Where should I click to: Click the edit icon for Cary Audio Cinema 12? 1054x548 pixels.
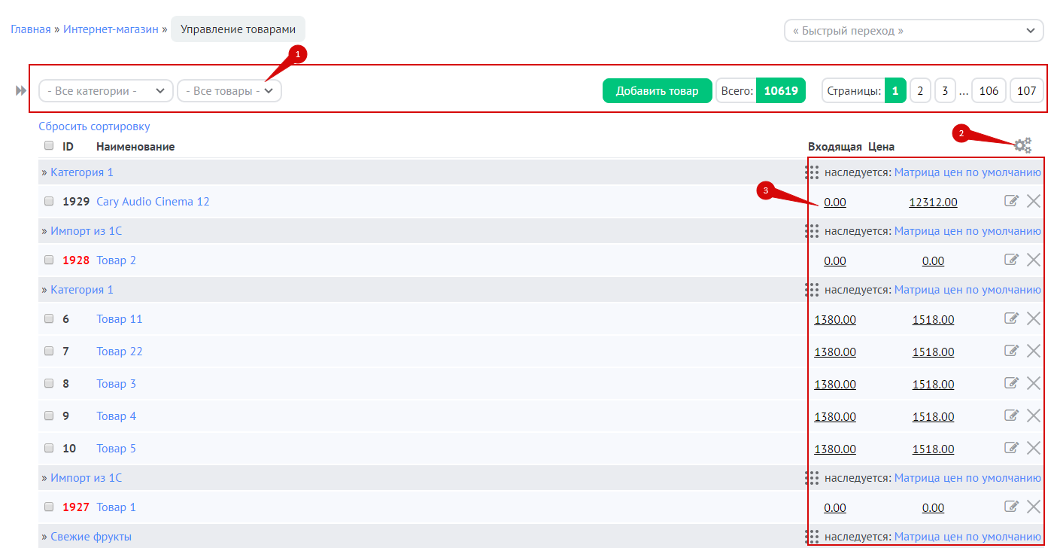(x=1011, y=201)
